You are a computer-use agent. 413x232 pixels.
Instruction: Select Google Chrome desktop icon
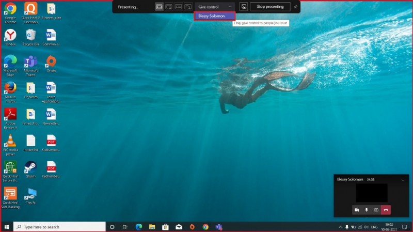[10, 12]
